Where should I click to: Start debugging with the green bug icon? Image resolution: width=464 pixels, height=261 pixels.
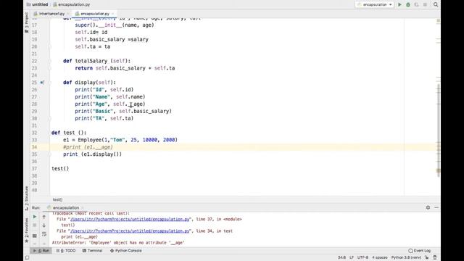408,4
